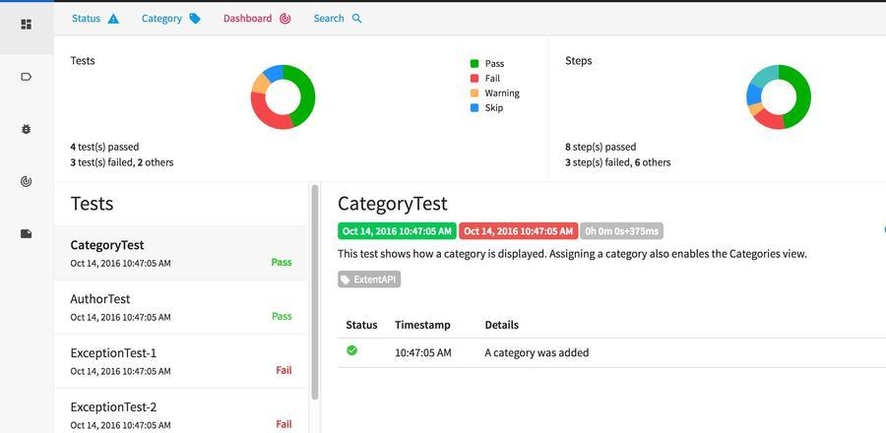This screenshot has height=433, width=886.
Task: Click the Skip legend blue swatch
Action: pos(475,108)
